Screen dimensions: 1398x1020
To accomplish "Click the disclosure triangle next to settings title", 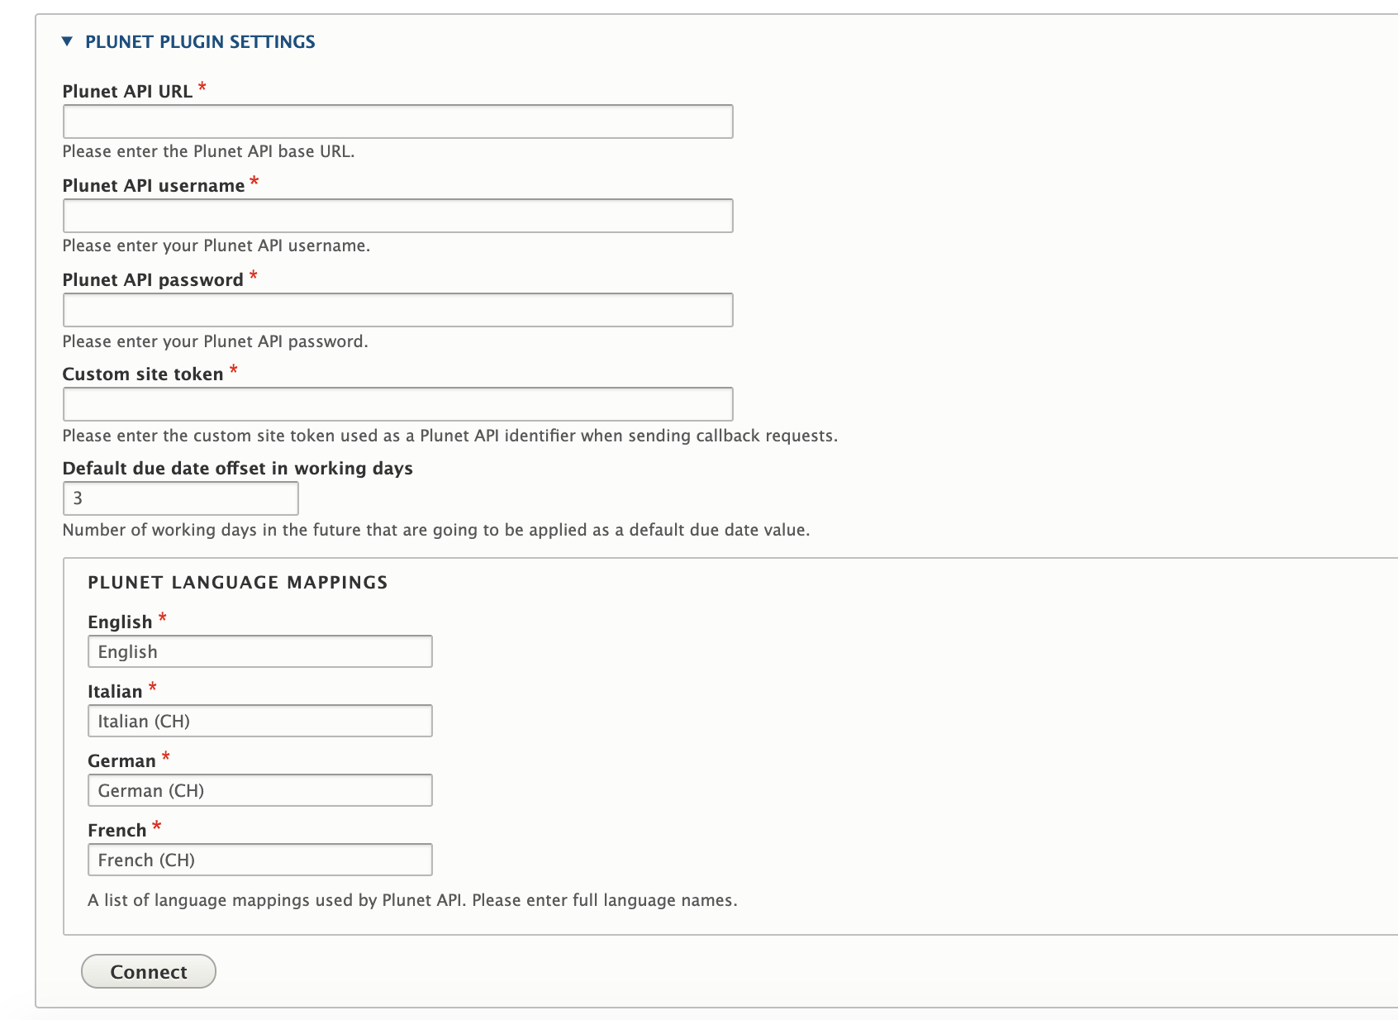I will coord(67,41).
